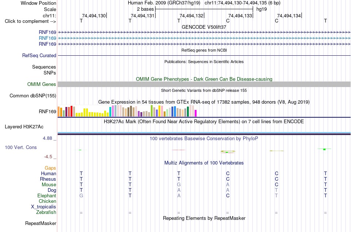This screenshot has width=351, height=232.
Task: Click the 4.88 conservation scale value
Action: coord(47,138)
